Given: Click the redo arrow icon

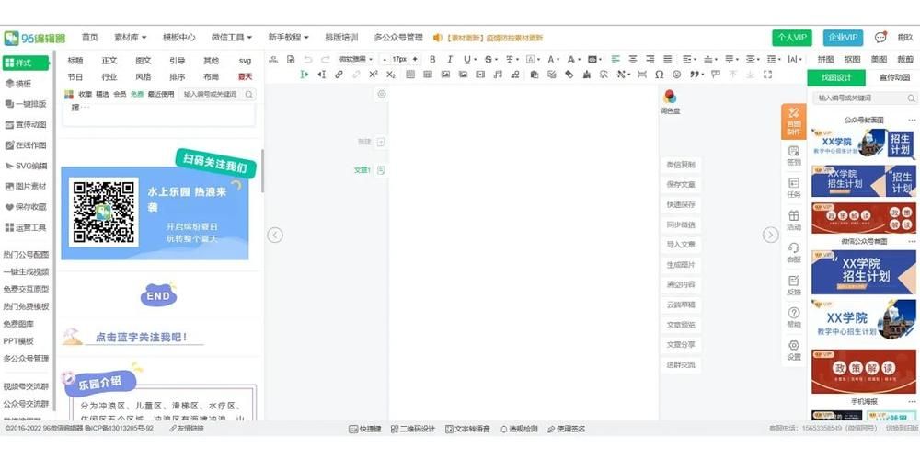Looking at the screenshot, I should 325,59.
